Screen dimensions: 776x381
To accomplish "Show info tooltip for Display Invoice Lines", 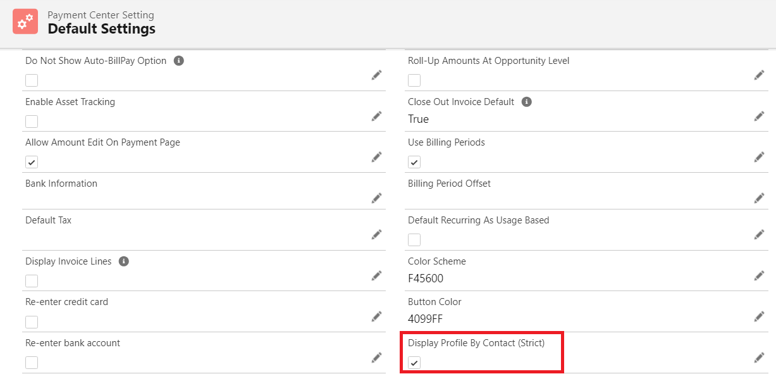I will (124, 261).
